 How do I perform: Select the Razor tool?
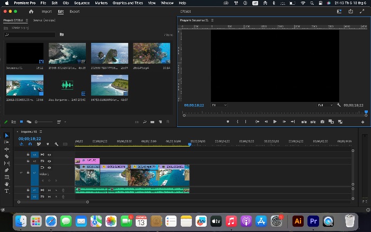[6, 156]
